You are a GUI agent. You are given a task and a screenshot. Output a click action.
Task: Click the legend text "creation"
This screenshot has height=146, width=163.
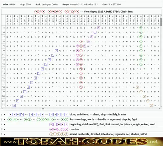click(74, 129)
